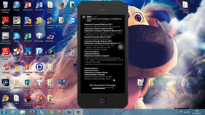The height and width of the screenshot is (115, 205).
Task: Open Adobe Reader XI shortcut
Action: coord(5,22)
